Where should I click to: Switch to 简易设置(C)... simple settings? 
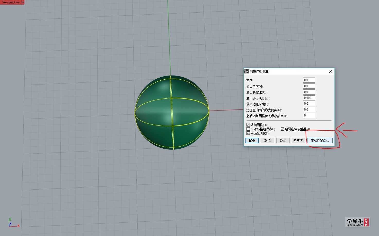320,141
